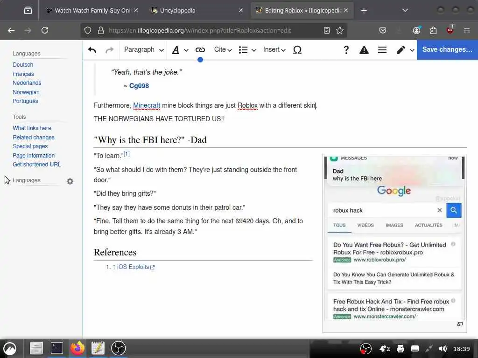
Task: Save page to Pocket icon
Action: 383,30
